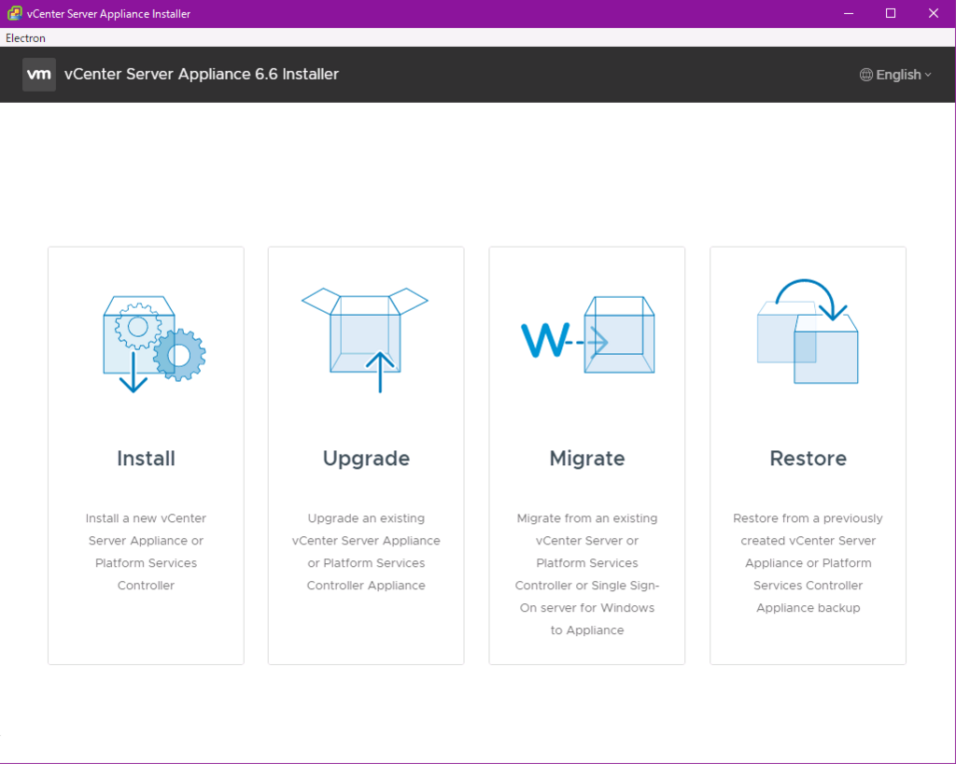Click the Migrate W-to-box icon

588,334
